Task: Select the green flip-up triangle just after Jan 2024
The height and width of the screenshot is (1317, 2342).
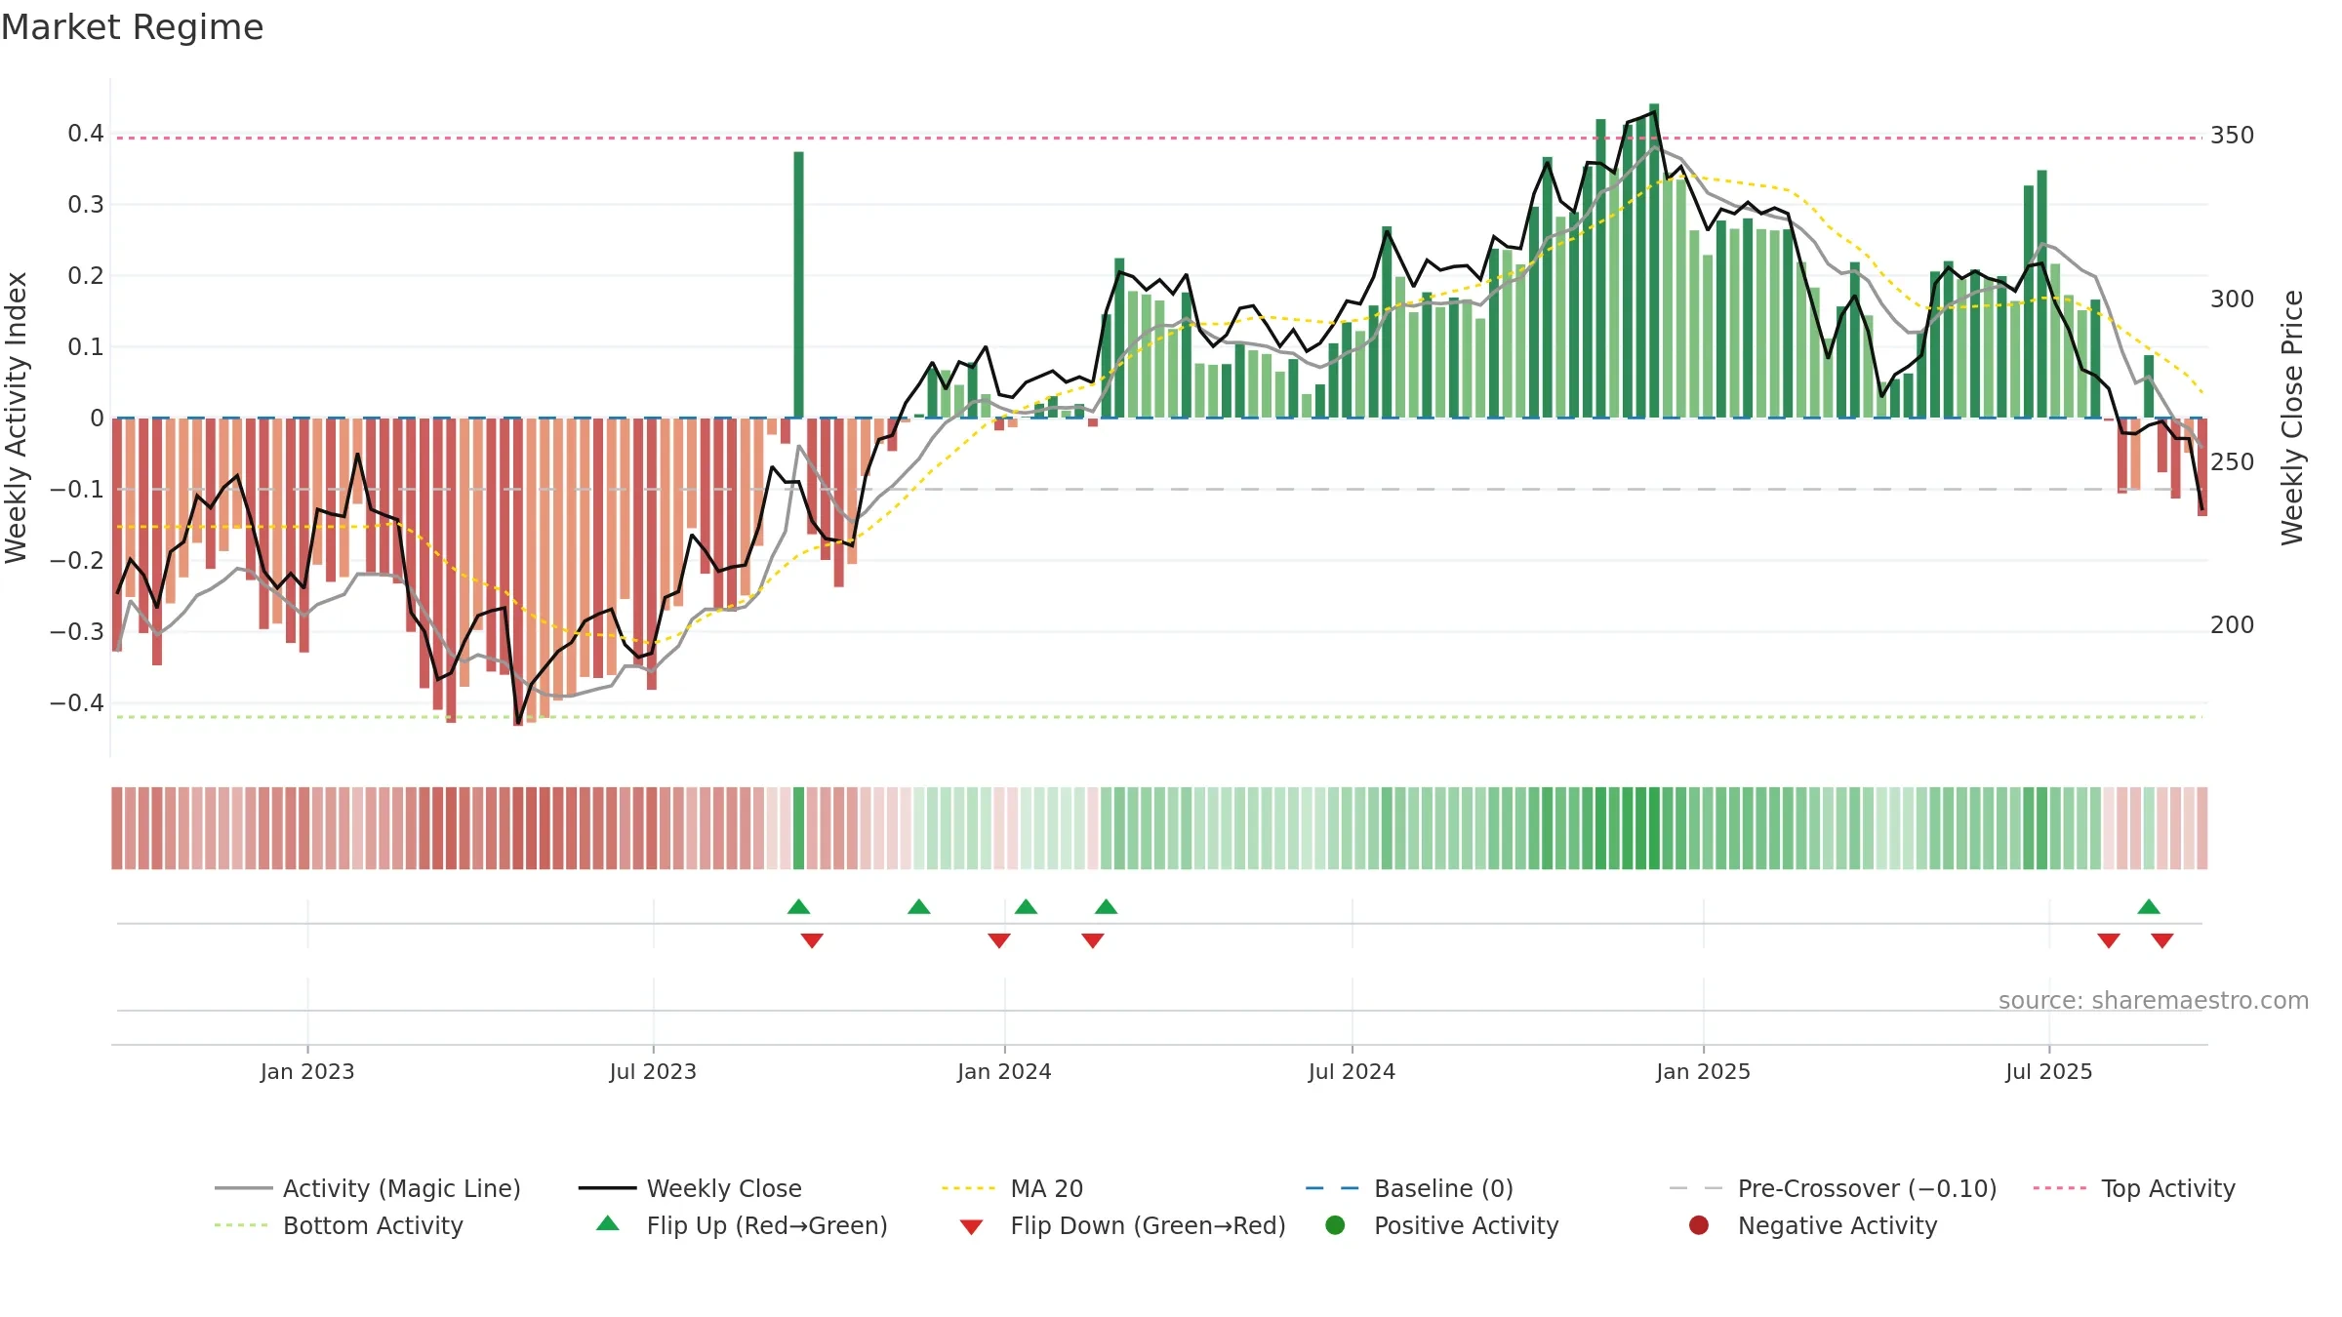Action: (x=1026, y=906)
